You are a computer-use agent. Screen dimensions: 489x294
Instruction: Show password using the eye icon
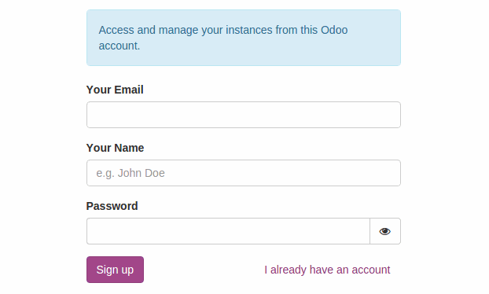point(385,231)
